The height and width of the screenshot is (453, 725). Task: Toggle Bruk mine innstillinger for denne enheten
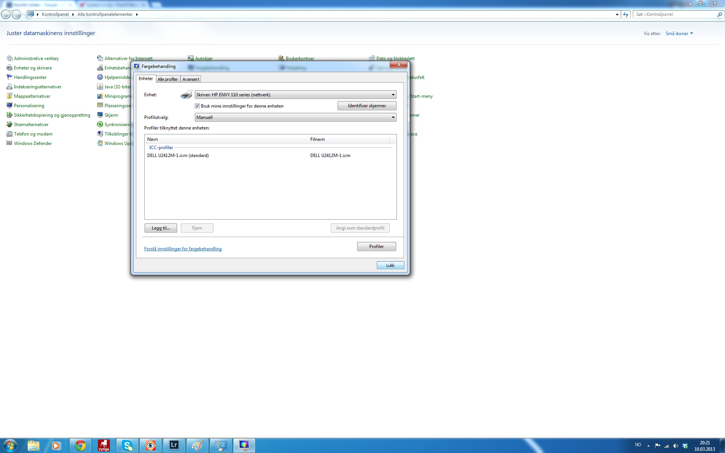coord(197,106)
